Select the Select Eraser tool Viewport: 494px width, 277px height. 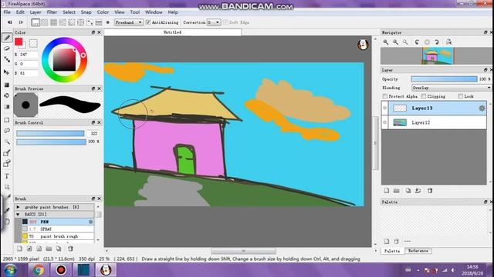pyautogui.click(x=7, y=164)
